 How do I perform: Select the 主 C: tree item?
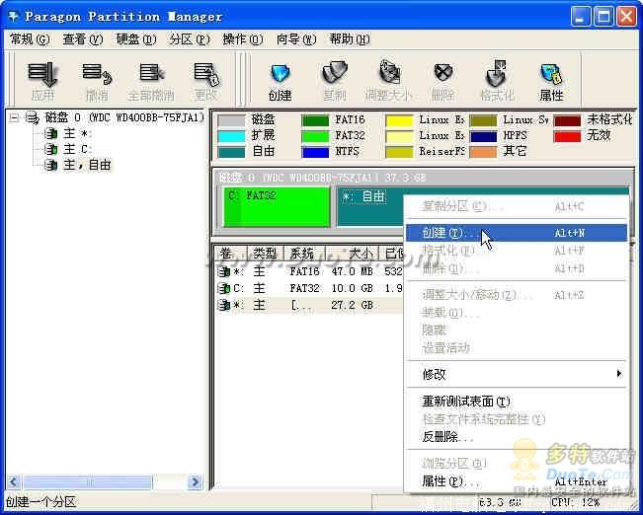[78, 149]
